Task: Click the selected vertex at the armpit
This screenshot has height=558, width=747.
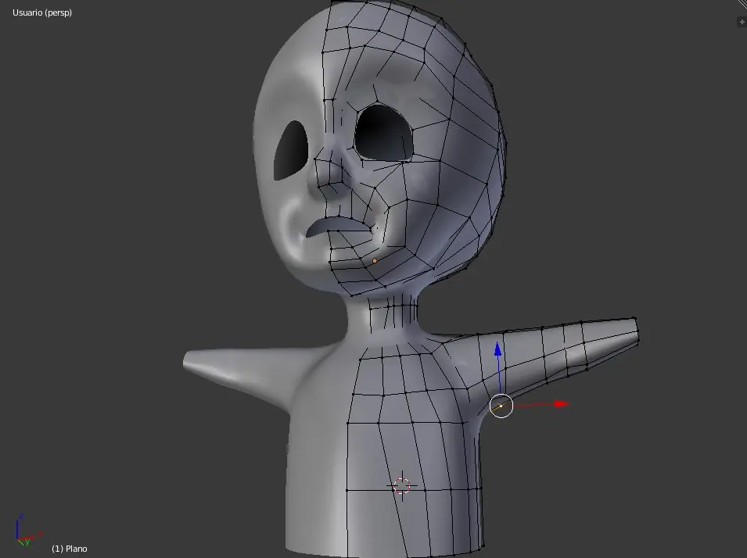Action: [501, 406]
